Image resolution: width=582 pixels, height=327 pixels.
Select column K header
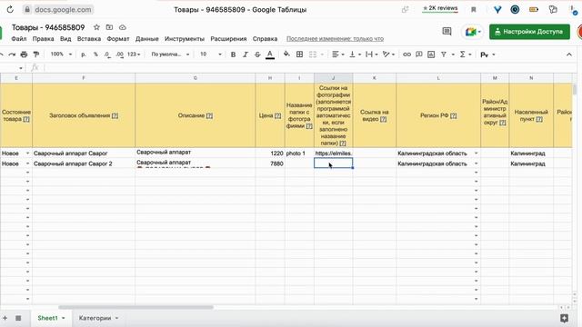point(374,78)
